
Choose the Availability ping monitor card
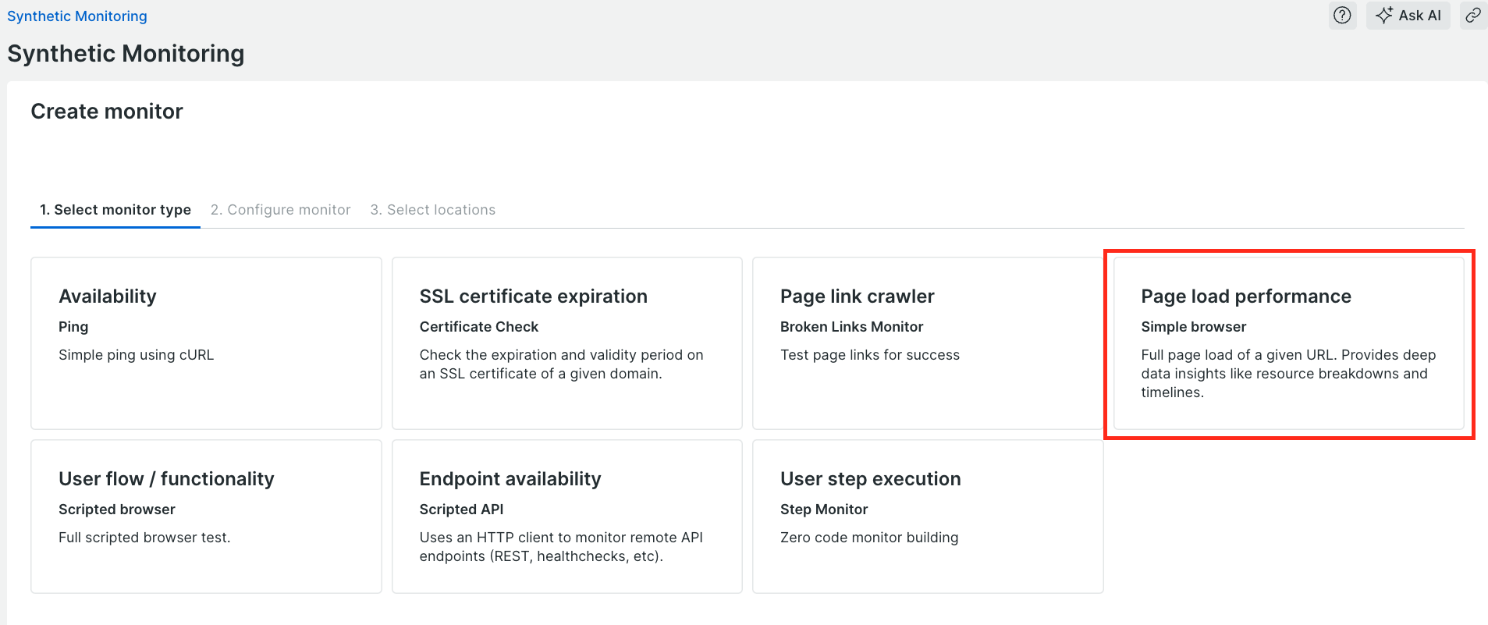(206, 343)
